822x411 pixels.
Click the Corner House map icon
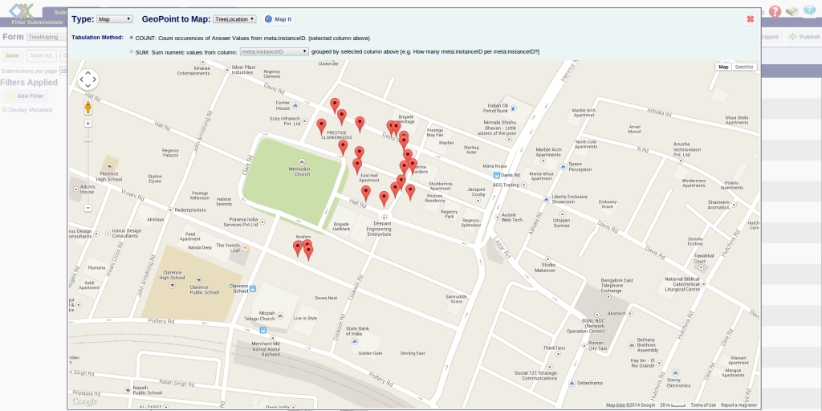pos(295,105)
